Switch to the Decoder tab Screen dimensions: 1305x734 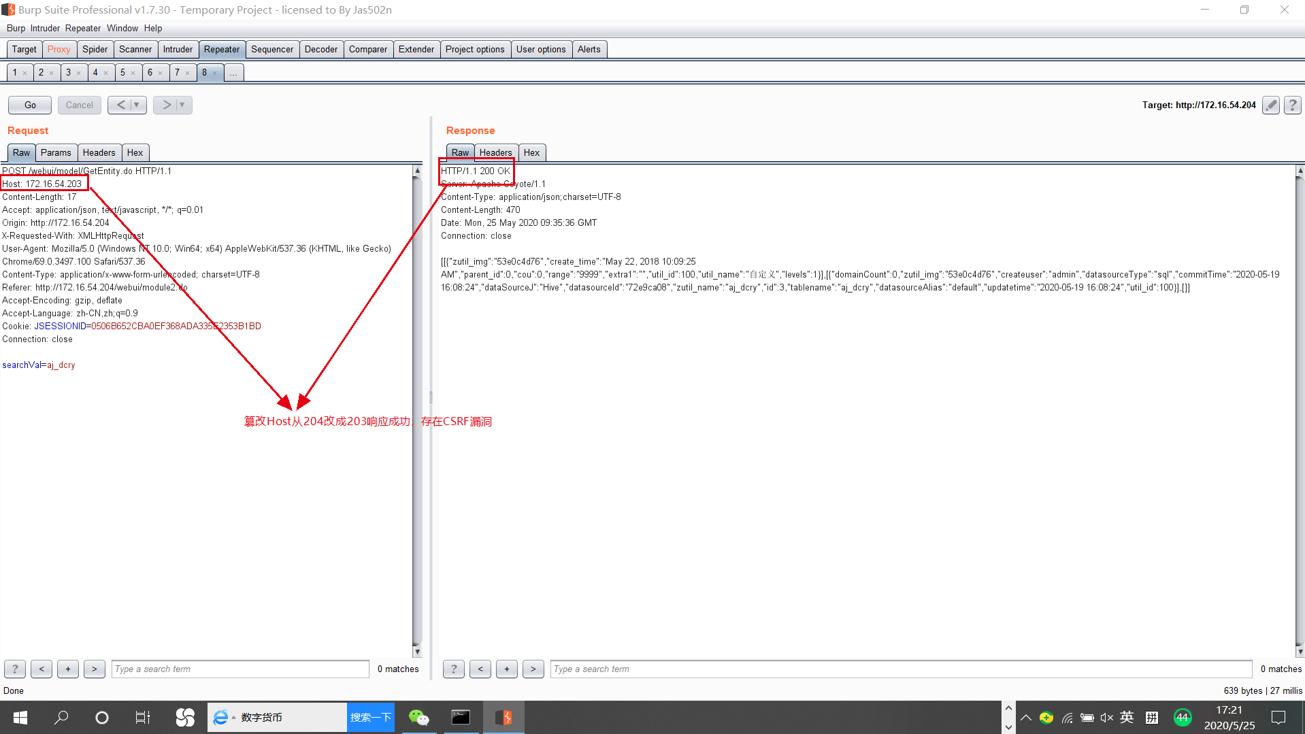(320, 49)
